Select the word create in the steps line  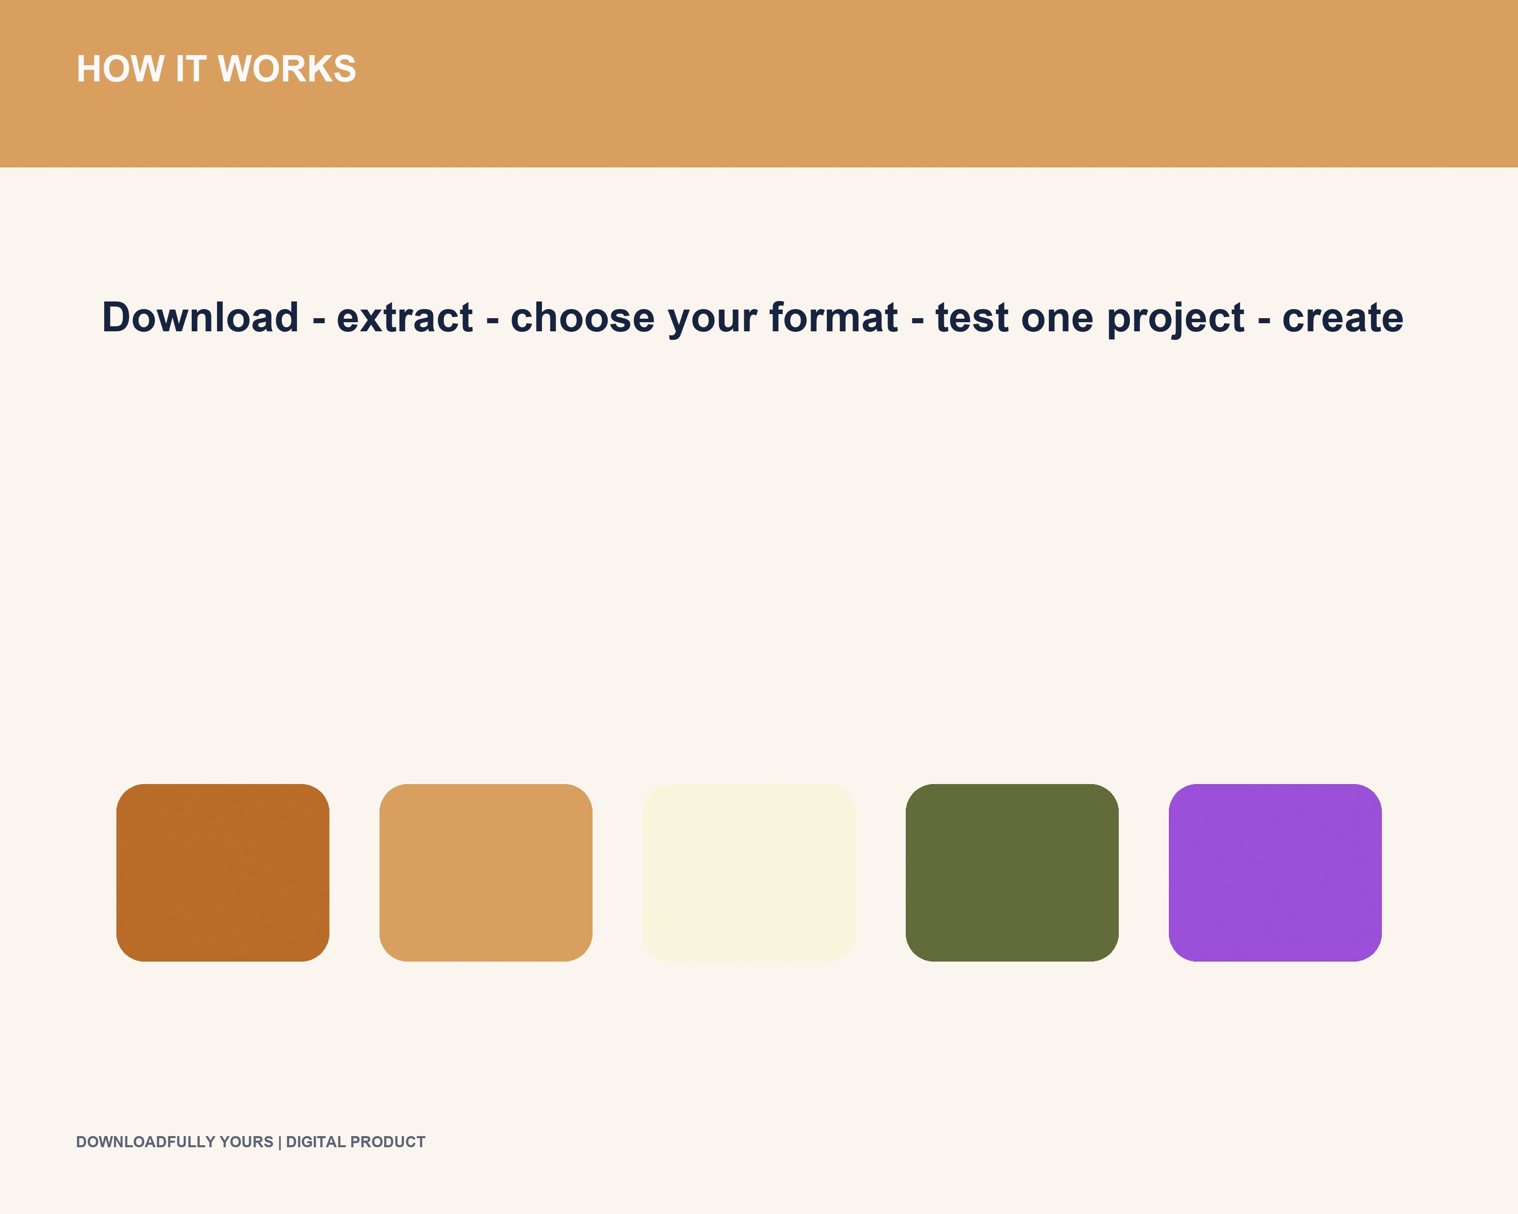(x=1343, y=317)
